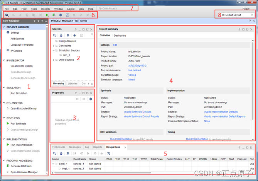This screenshot has width=258, height=181.
Task: Open Settings via the toolbar gear icon
Action: [x=61, y=15]
